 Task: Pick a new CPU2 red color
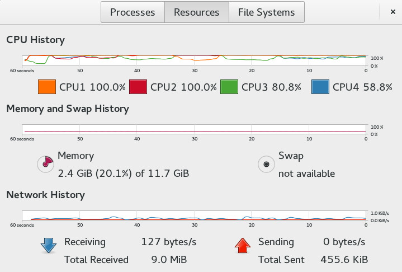click(138, 87)
